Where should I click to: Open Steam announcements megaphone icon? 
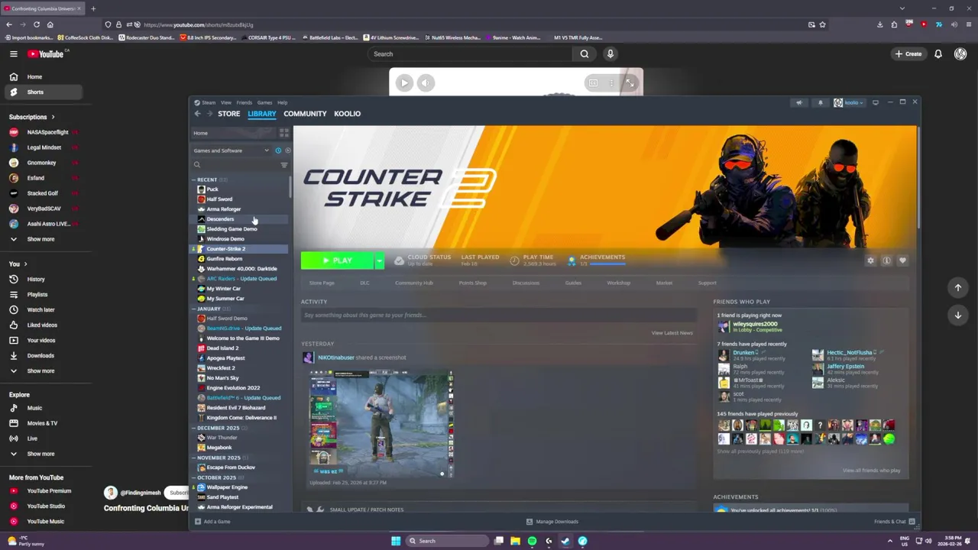pyautogui.click(x=799, y=102)
